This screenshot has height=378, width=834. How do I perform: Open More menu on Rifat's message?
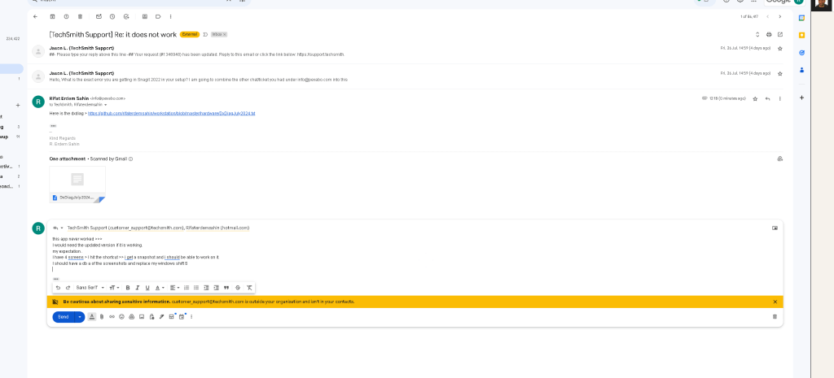click(780, 98)
